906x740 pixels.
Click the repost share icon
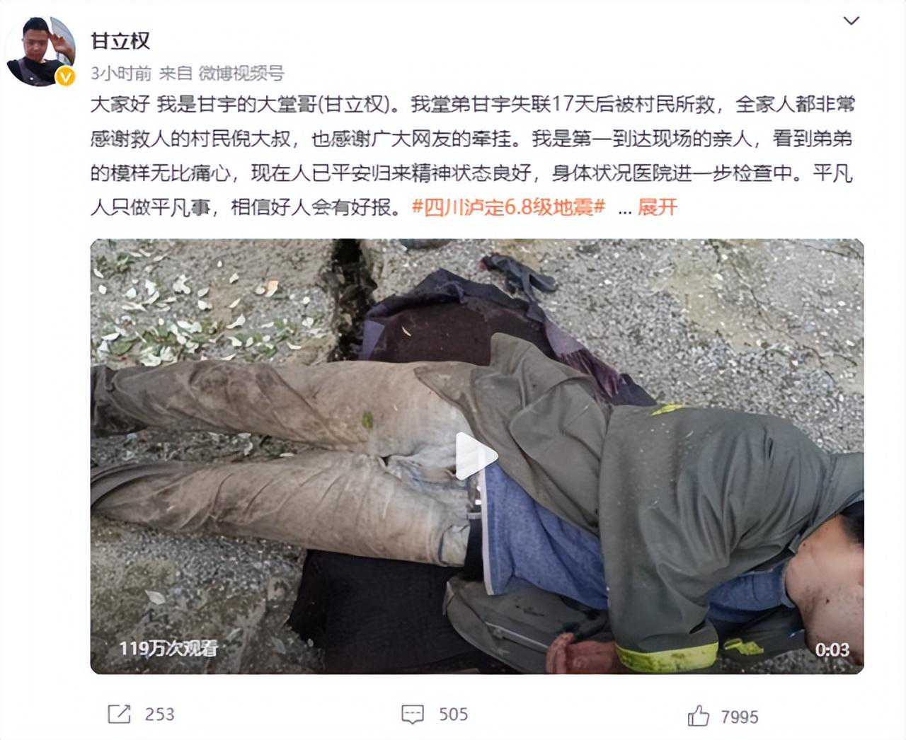click(x=119, y=714)
